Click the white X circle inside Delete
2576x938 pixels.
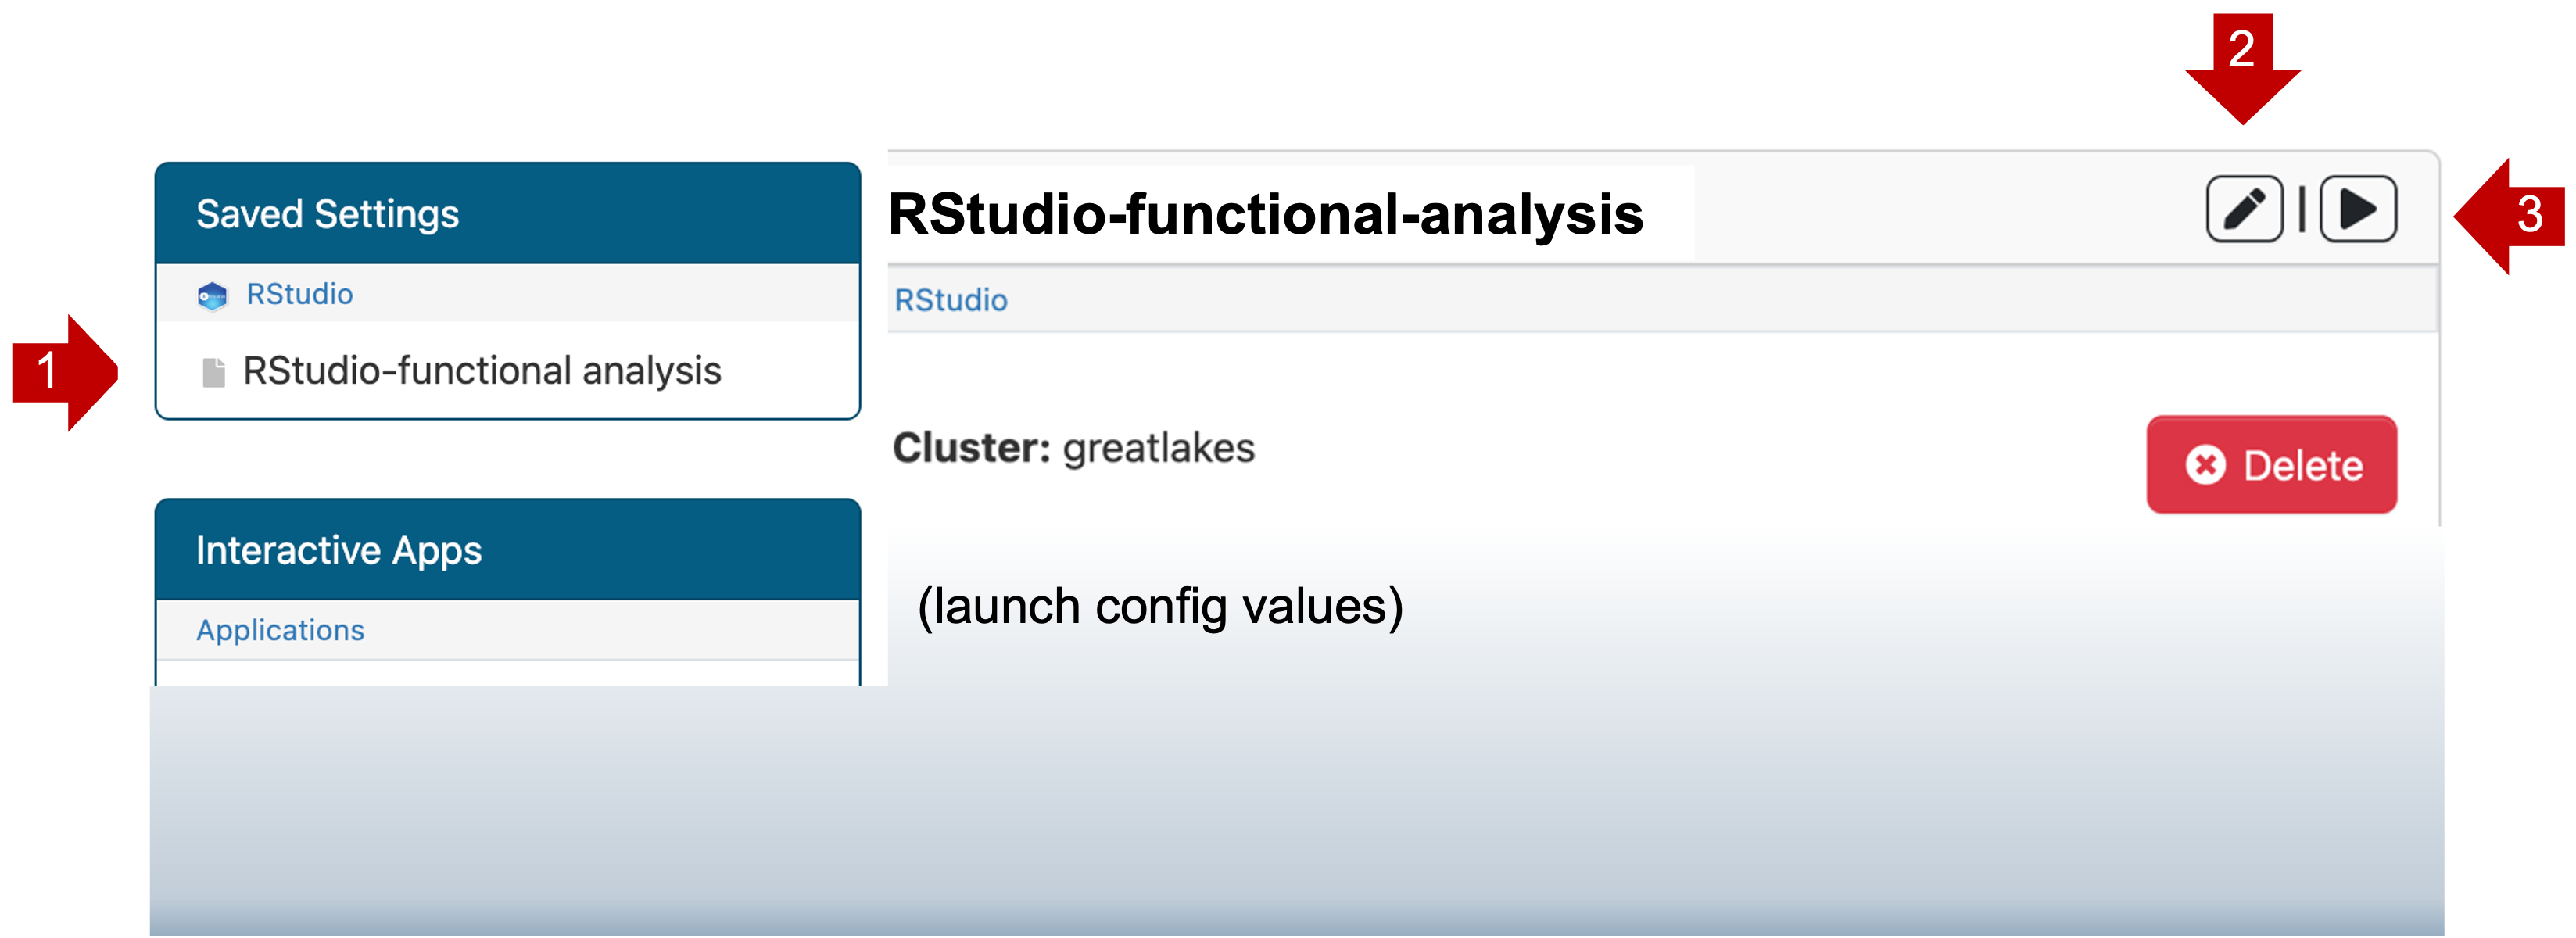point(2205,465)
